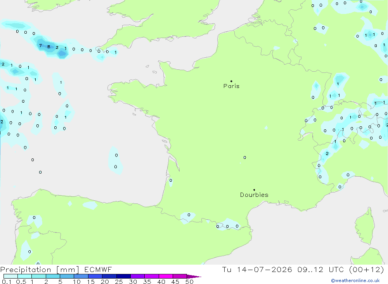Viewport: 388px width, 284px height.
Task: Click the '15' legend scale label
Action: coord(91,282)
